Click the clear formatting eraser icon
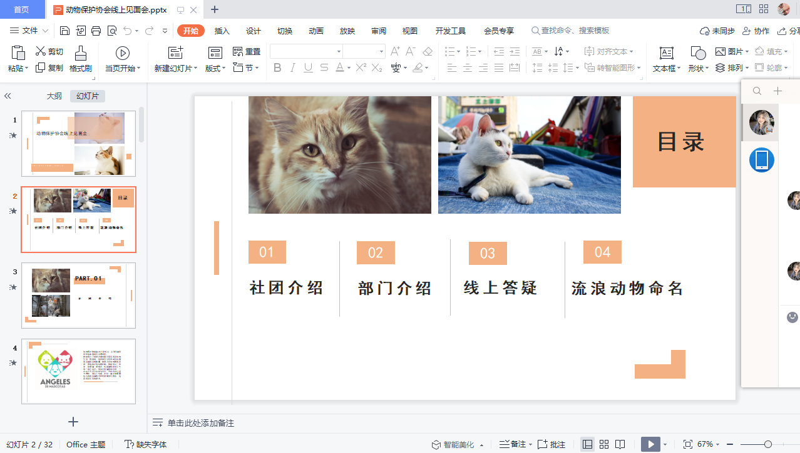Screen dimensions: 800x453 pyautogui.click(x=428, y=51)
